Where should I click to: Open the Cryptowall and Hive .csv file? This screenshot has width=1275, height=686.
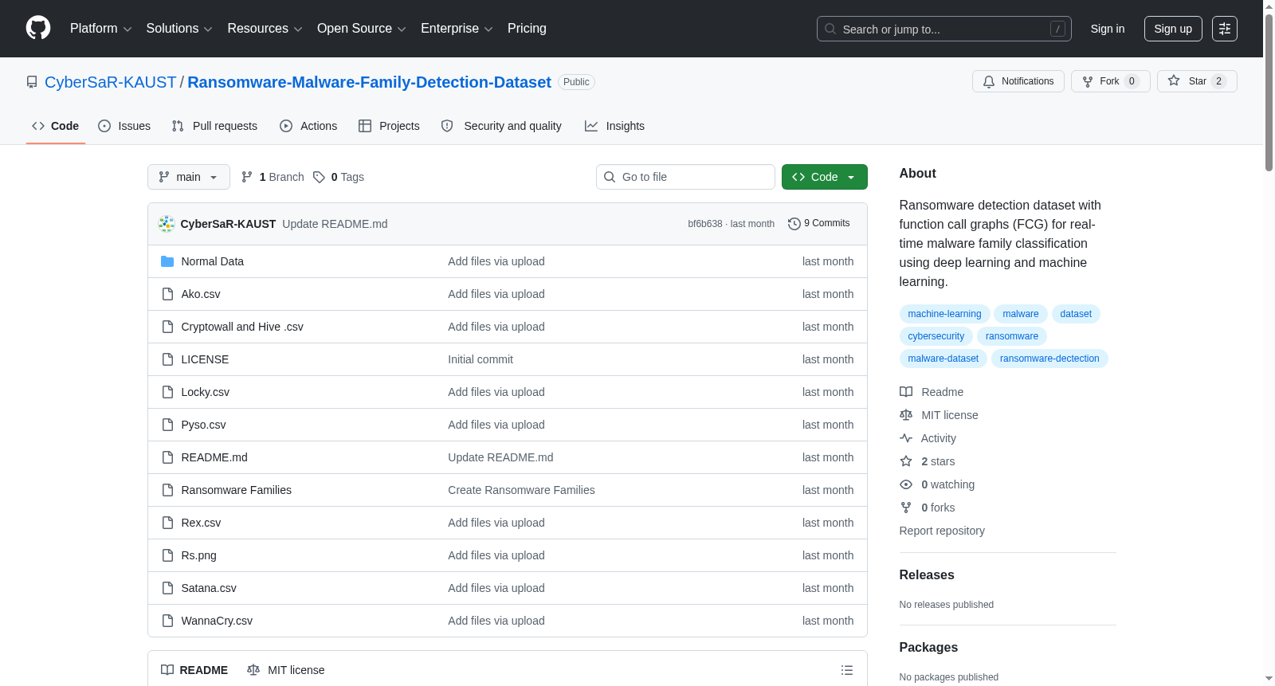242,327
